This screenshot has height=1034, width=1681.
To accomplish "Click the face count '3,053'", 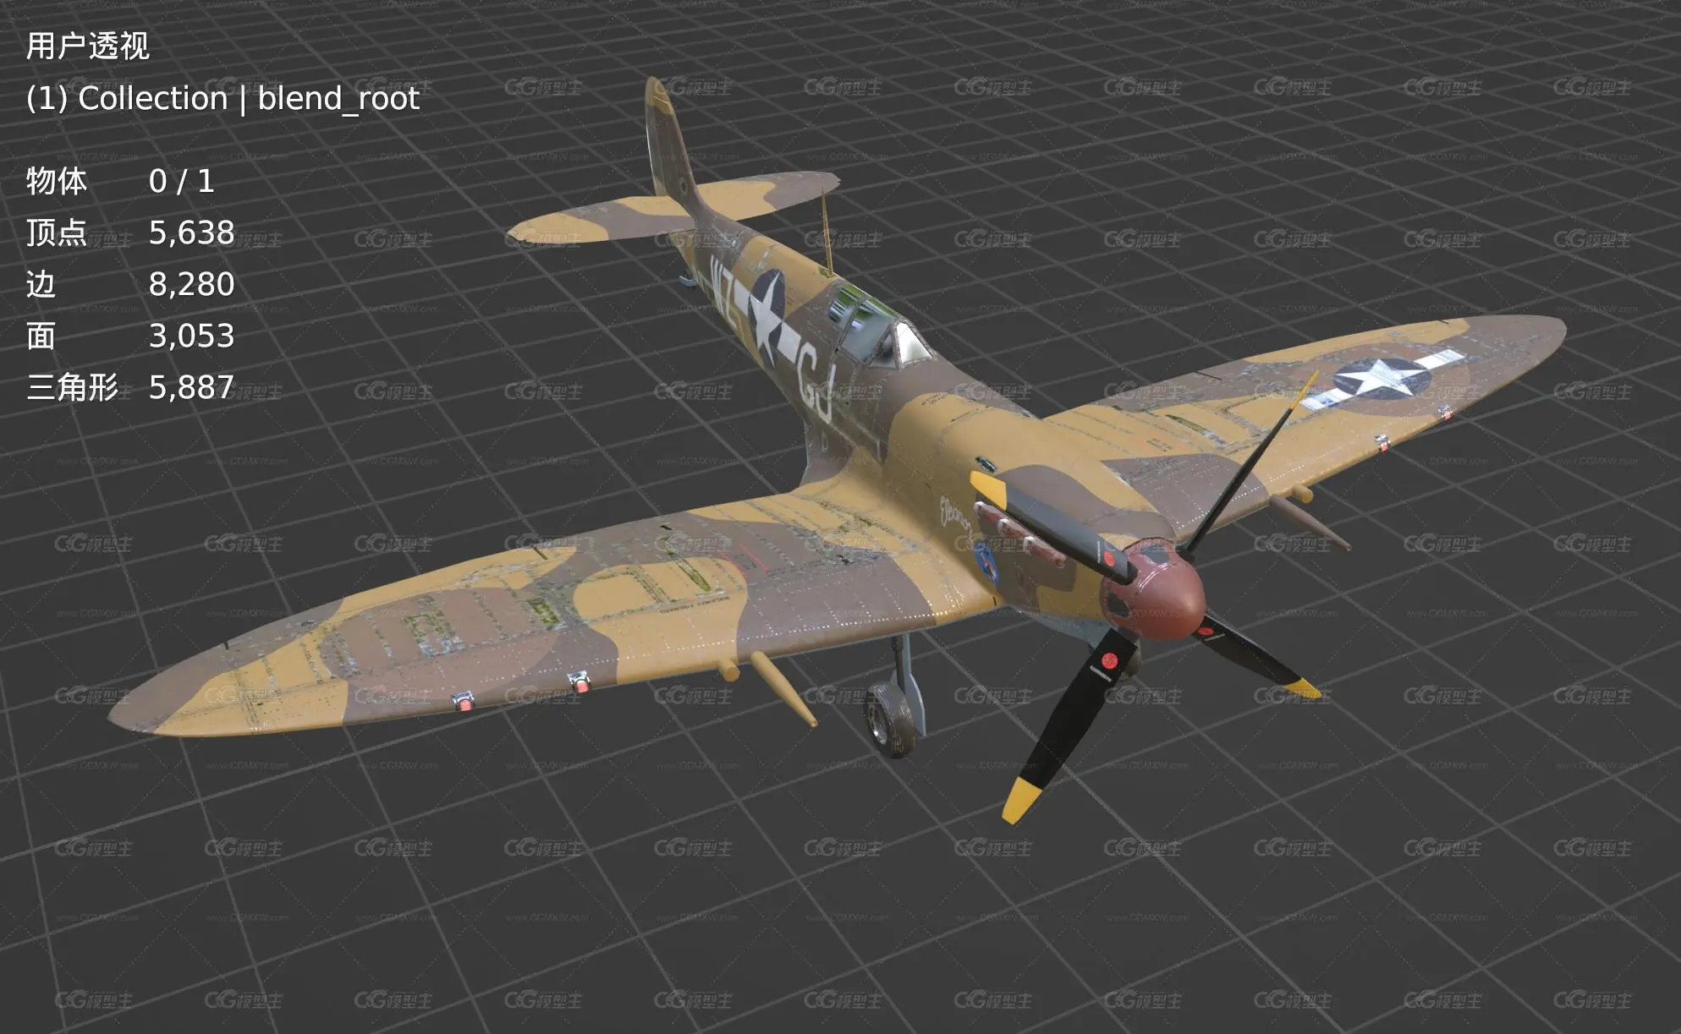I will tap(191, 336).
